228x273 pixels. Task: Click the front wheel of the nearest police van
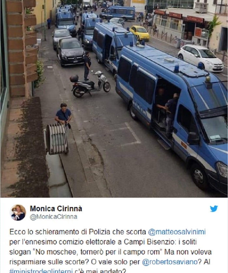point(199,175)
